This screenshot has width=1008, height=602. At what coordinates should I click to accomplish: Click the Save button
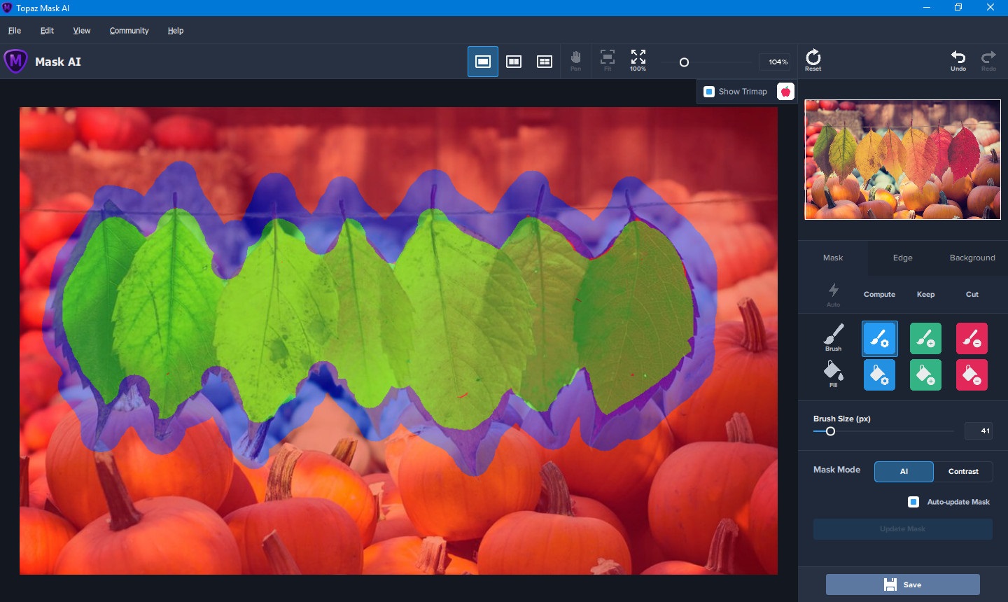click(x=903, y=584)
